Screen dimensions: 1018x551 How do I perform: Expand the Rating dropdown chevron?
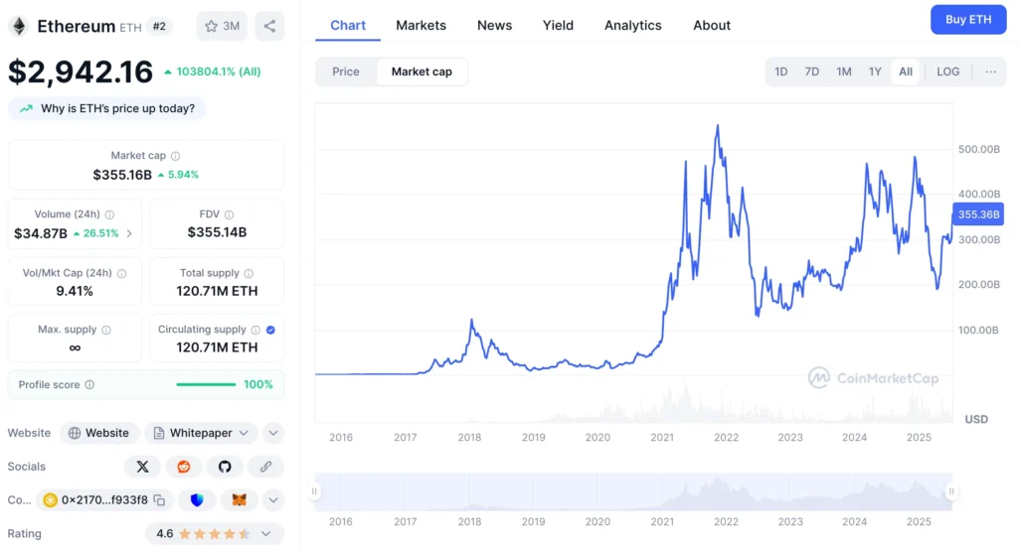[x=266, y=534]
